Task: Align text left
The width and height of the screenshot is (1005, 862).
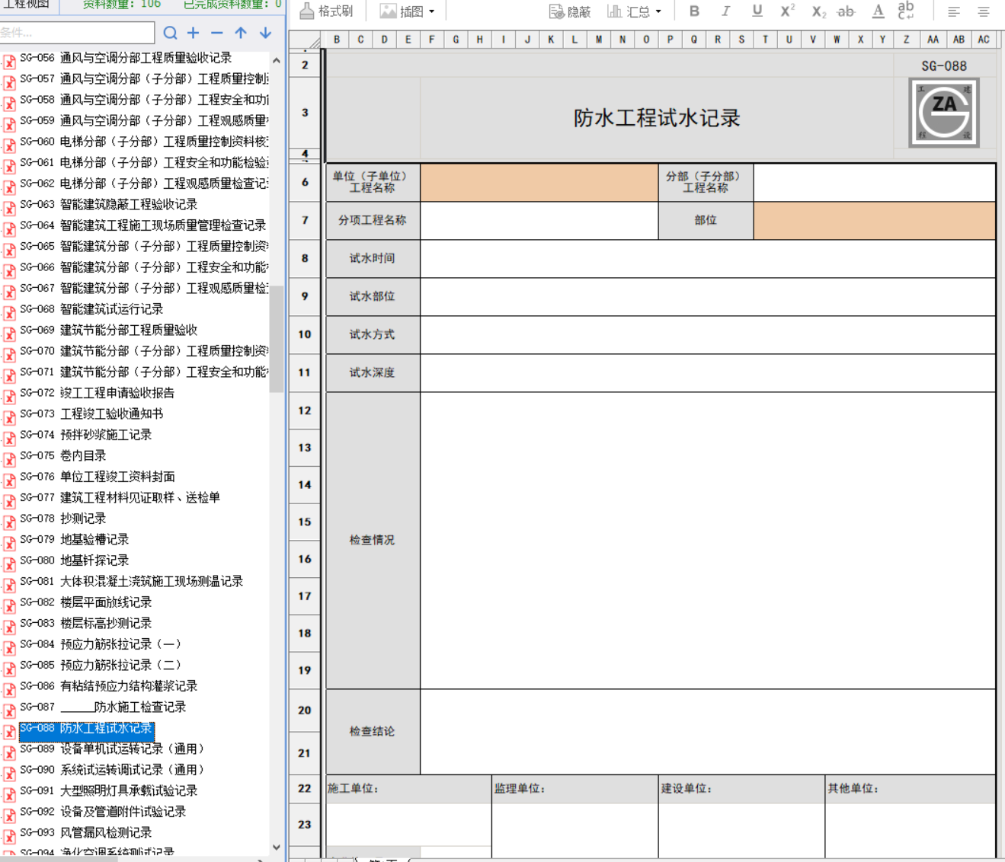Action: point(954,11)
